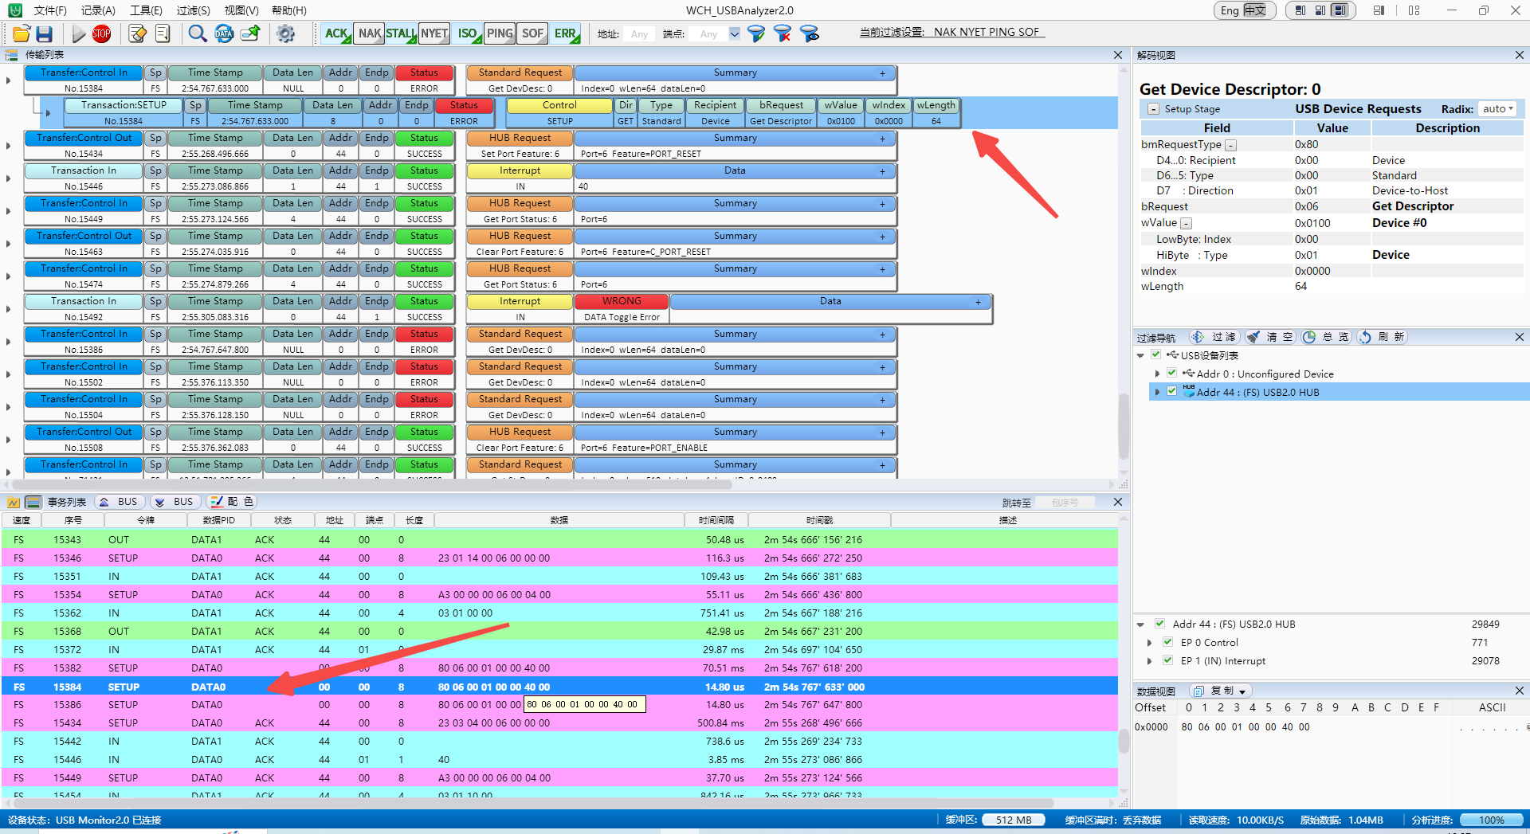Click the 512 MB buffer size indicator
Viewport: 1530px width, 834px height.
1014,820
